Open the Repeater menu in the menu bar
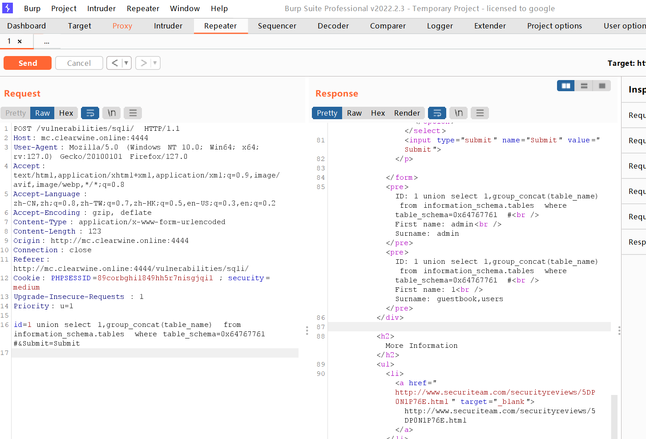 point(143,8)
